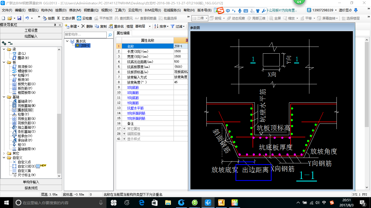The height and width of the screenshot is (208, 371).
Task: Click the 放坡角度 value 45 cell
Action: tap(181, 82)
